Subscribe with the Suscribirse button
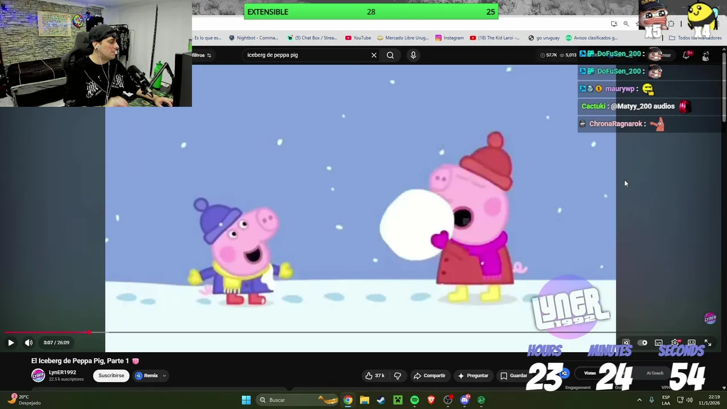 click(111, 375)
